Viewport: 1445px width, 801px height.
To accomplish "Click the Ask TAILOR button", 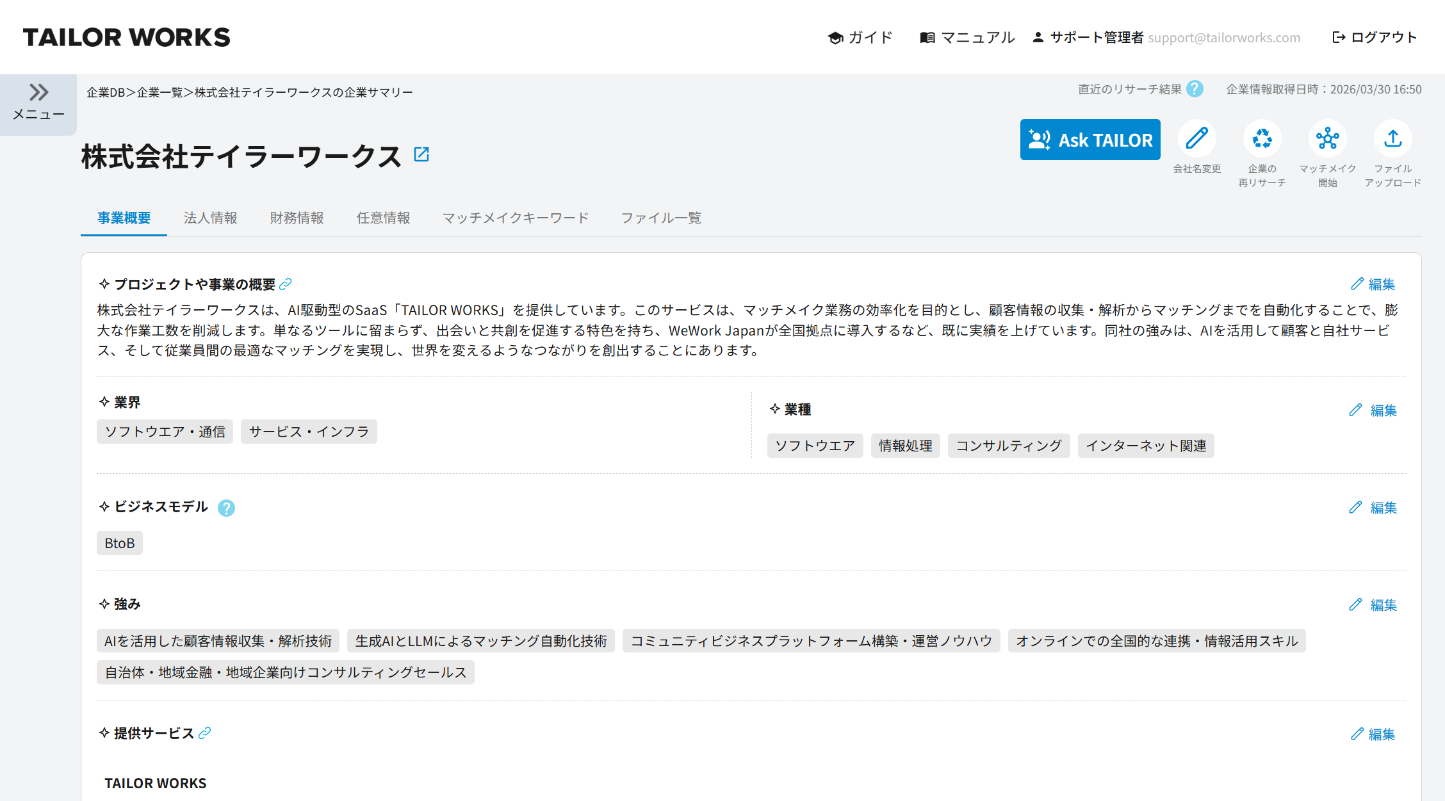I will [x=1090, y=140].
